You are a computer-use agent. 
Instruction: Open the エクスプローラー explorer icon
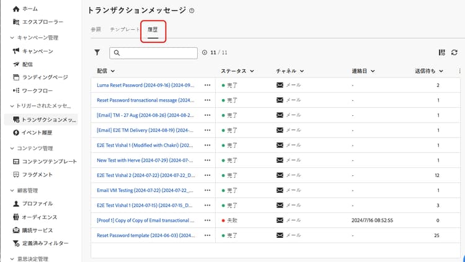pos(16,22)
